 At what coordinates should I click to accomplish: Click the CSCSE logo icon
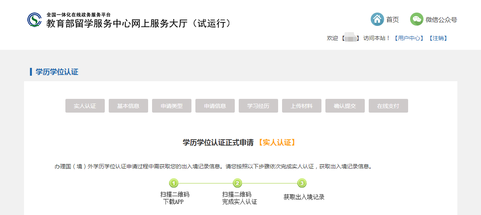click(35, 20)
